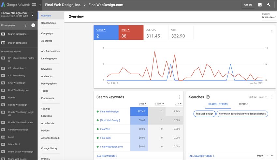
Task: Open All campaigns three-dot menu
Action: click(26, 25)
